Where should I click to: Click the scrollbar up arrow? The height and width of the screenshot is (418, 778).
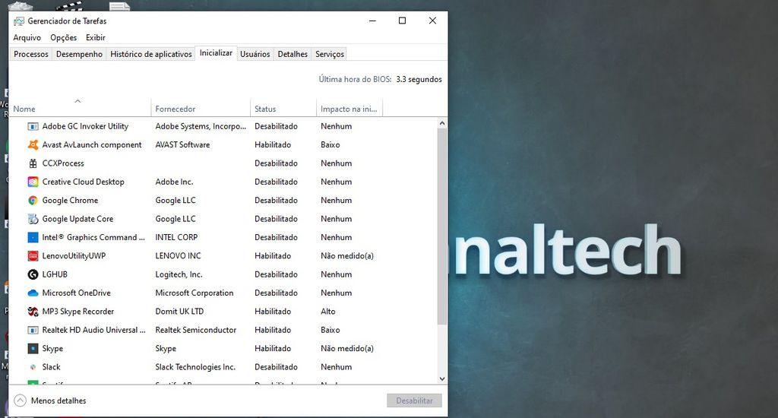[x=442, y=123]
